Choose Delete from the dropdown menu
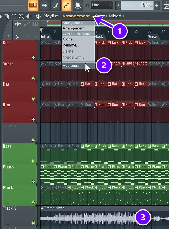This screenshot has width=169, height=229. [78, 51]
